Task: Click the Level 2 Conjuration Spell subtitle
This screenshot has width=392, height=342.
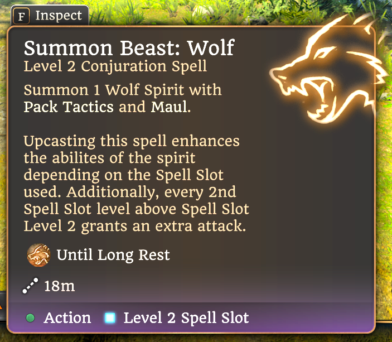Action: pyautogui.click(x=115, y=66)
